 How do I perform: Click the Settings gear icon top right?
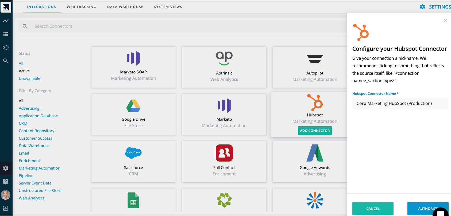(x=422, y=7)
